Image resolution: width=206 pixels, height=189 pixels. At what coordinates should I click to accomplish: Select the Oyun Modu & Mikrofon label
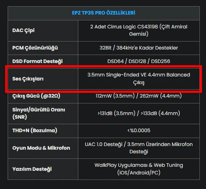41,148
